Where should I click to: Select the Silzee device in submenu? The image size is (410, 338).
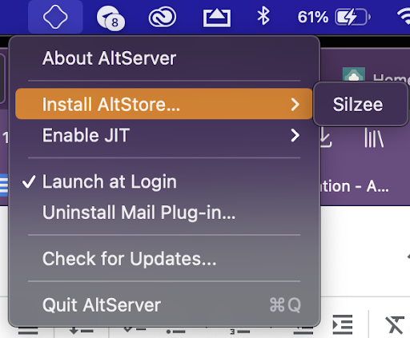(x=360, y=104)
